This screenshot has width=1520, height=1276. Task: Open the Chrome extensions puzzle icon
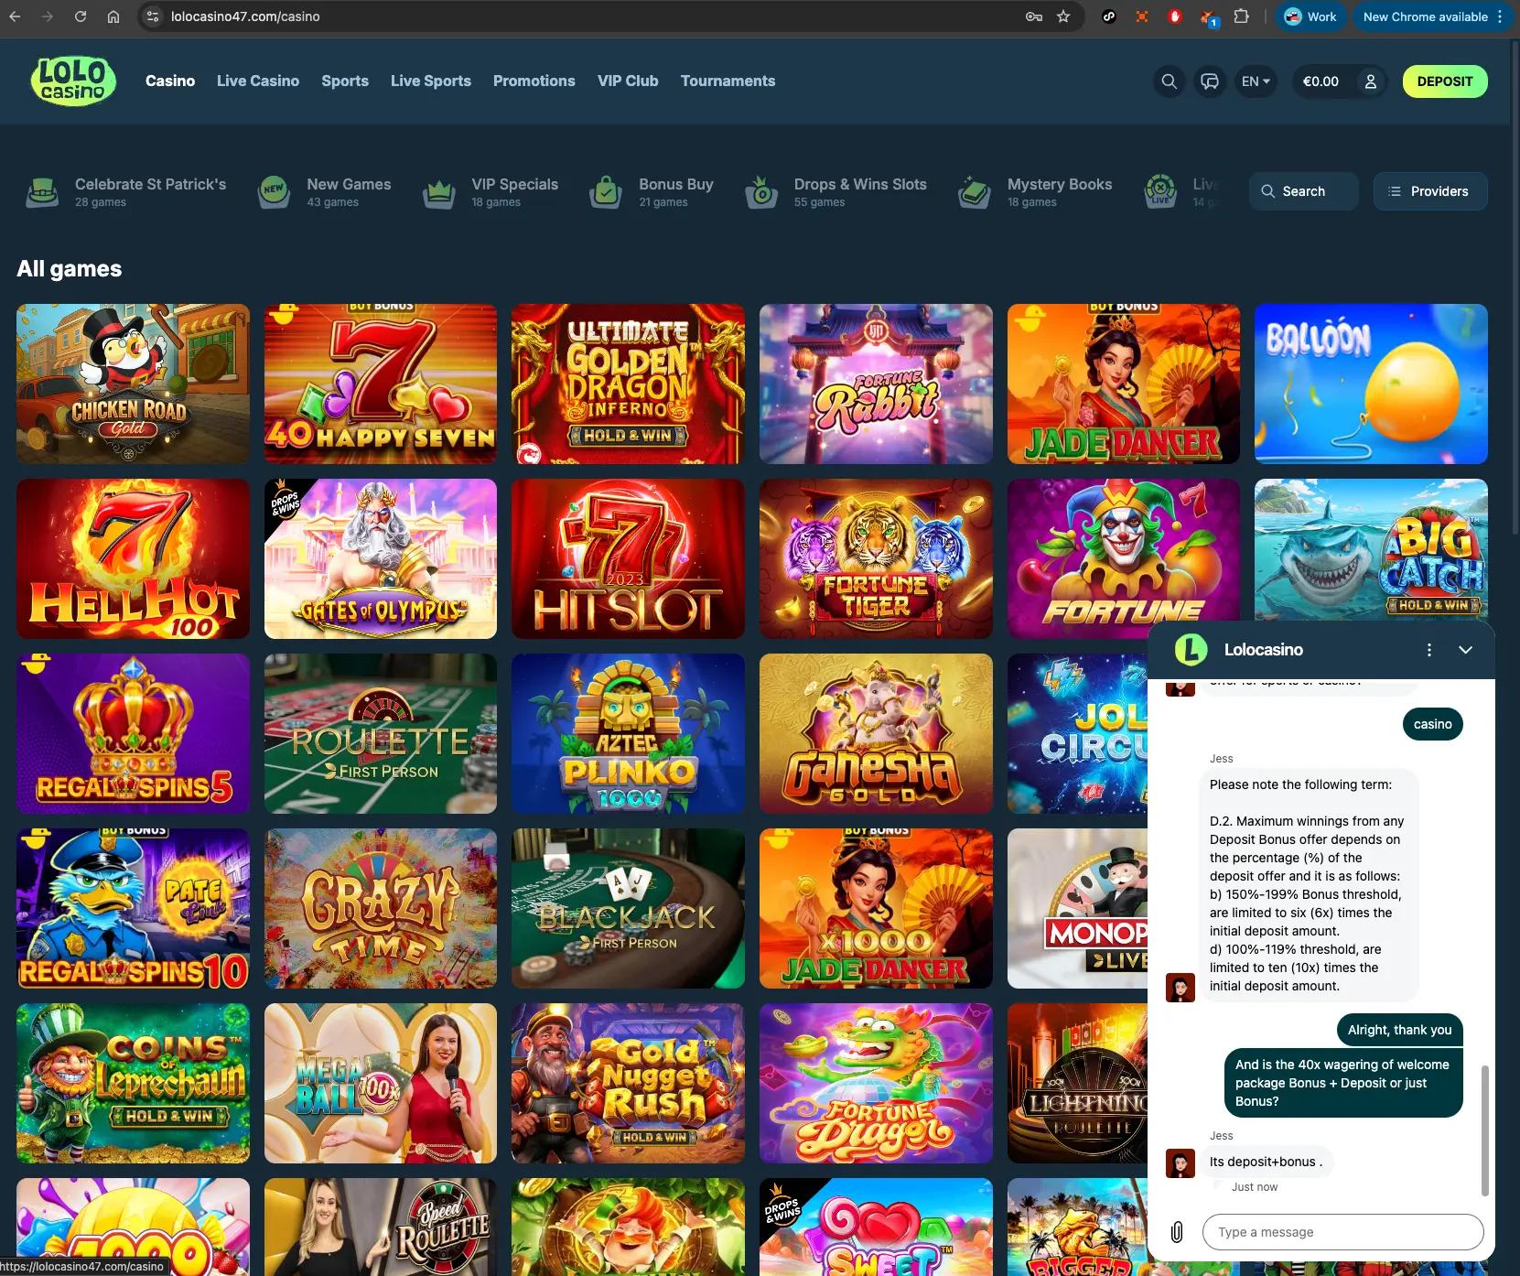(1241, 16)
